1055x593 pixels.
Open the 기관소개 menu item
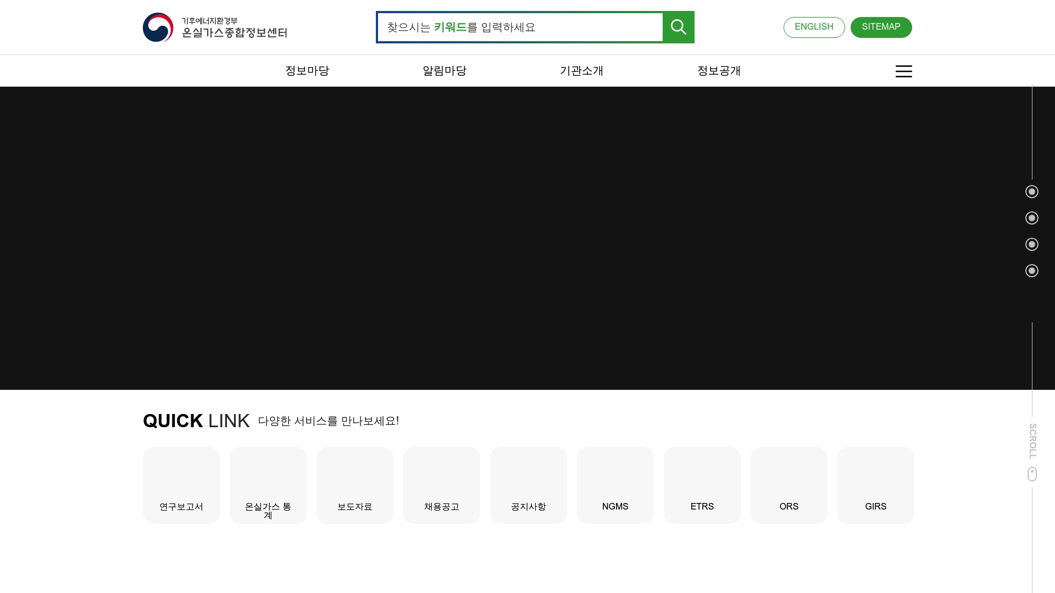click(x=581, y=71)
